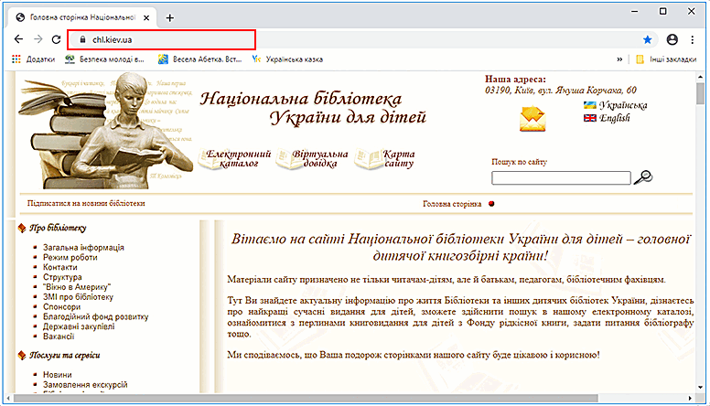
Task: Open Замовлення екскурсій menu item
Action: click(x=85, y=385)
